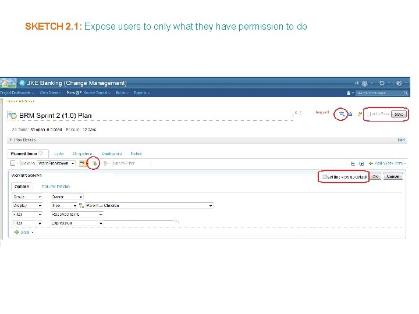The width and height of the screenshot is (419, 314).
Task: Open the Builds menu
Action: click(x=122, y=93)
